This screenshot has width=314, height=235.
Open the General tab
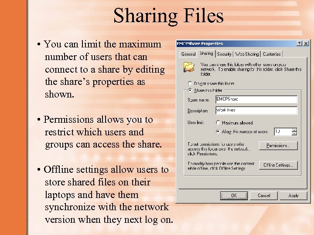coord(188,54)
